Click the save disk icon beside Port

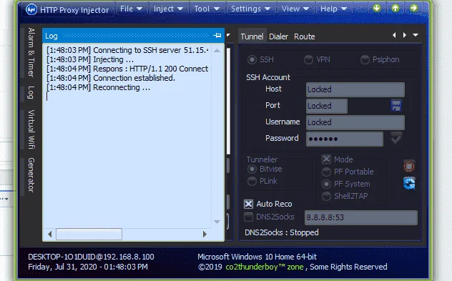pyautogui.click(x=396, y=106)
